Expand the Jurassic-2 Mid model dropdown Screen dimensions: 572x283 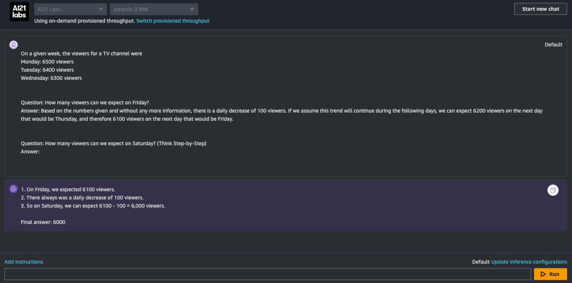click(154, 9)
